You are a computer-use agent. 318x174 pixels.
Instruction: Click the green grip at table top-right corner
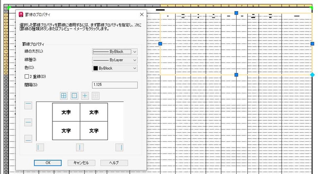pyautogui.click(x=312, y=8)
